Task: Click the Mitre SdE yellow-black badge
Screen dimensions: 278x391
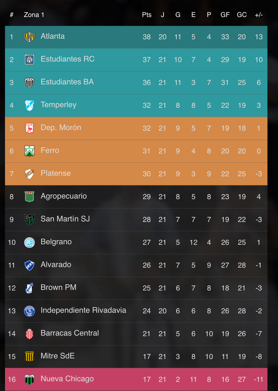Action: 29,356
